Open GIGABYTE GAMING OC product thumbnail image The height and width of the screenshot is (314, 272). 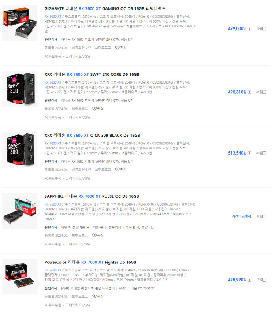click(x=20, y=23)
